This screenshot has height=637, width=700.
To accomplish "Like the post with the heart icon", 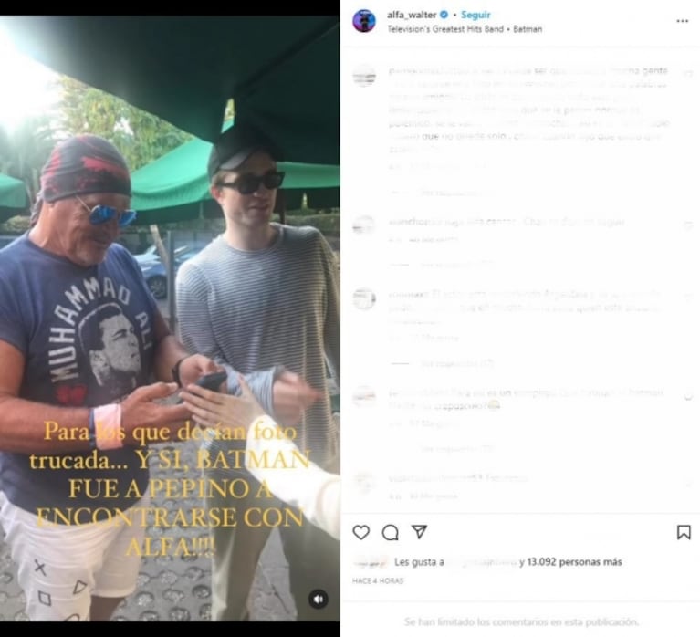I will [360, 532].
